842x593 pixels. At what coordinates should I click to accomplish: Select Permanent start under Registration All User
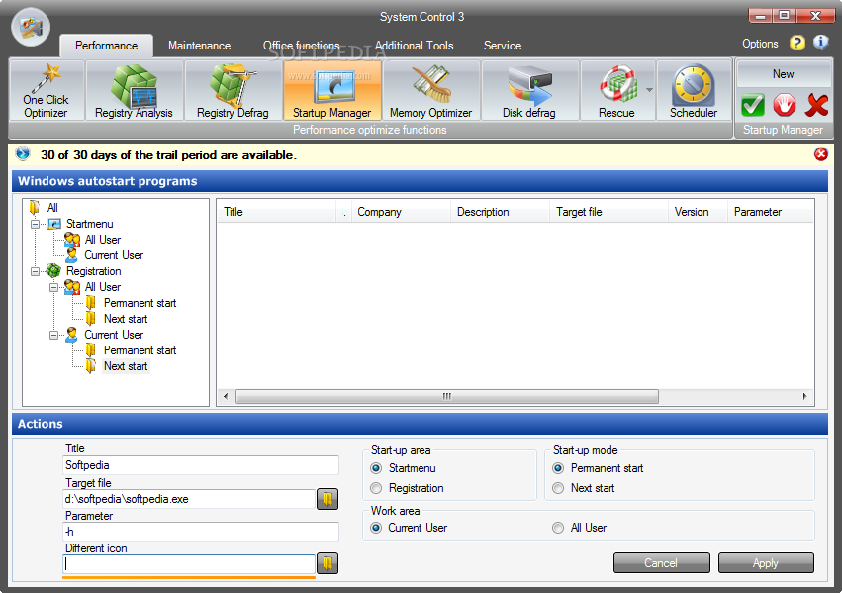pos(140,303)
